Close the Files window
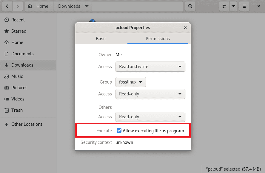The height and width of the screenshot is (173, 265). [258, 6]
